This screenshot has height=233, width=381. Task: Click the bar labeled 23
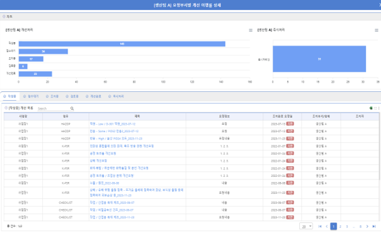[35, 74]
